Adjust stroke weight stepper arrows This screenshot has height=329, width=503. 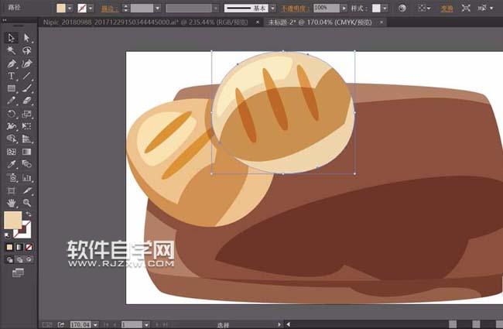coord(125,9)
